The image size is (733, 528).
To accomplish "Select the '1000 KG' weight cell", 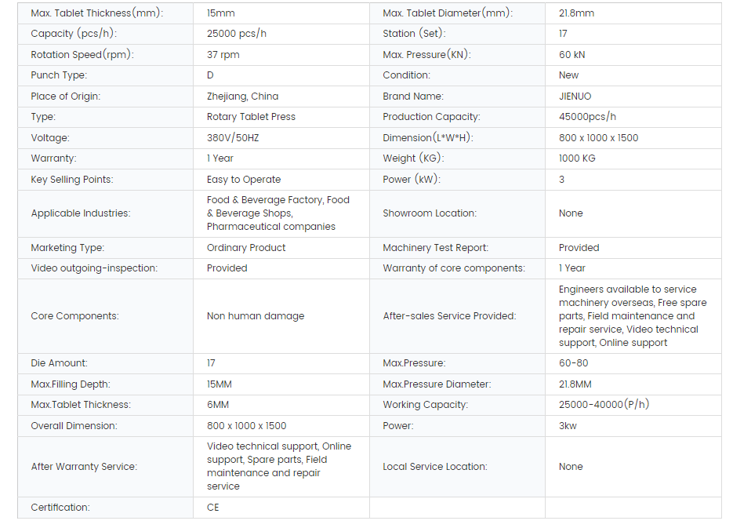I will pyautogui.click(x=577, y=158).
